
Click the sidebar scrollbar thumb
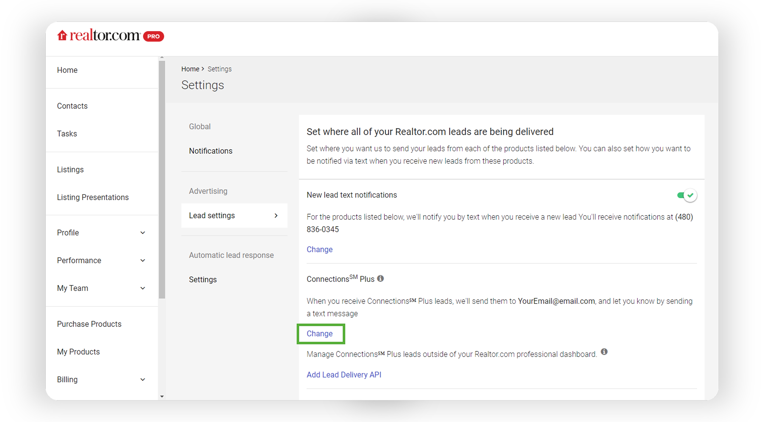pos(162,180)
